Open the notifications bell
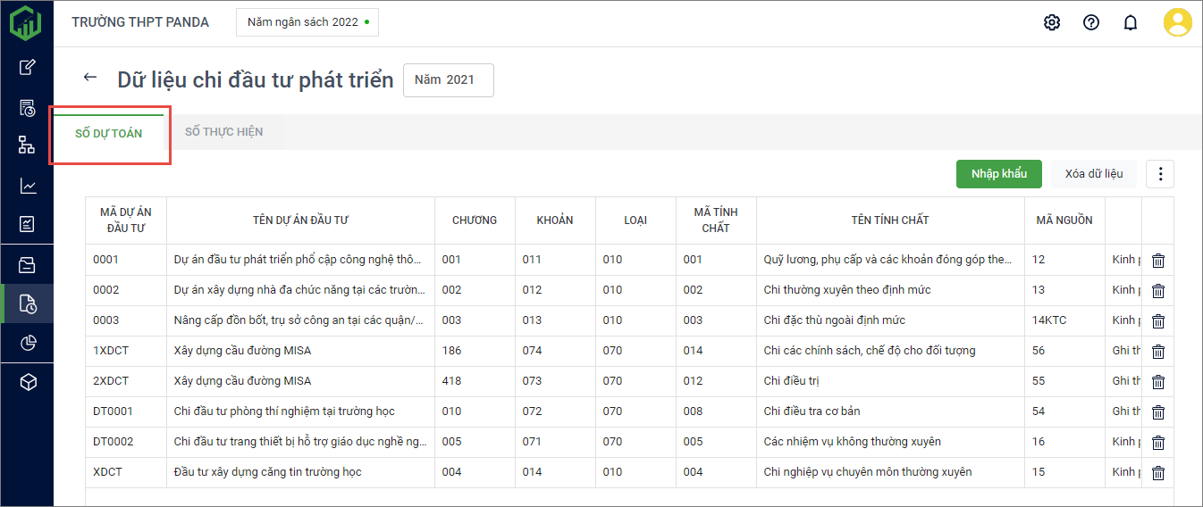Image resolution: width=1203 pixels, height=507 pixels. click(1131, 23)
